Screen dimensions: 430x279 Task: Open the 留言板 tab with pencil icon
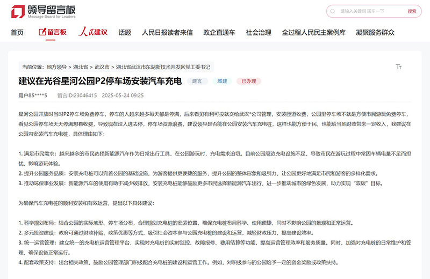pos(53,32)
